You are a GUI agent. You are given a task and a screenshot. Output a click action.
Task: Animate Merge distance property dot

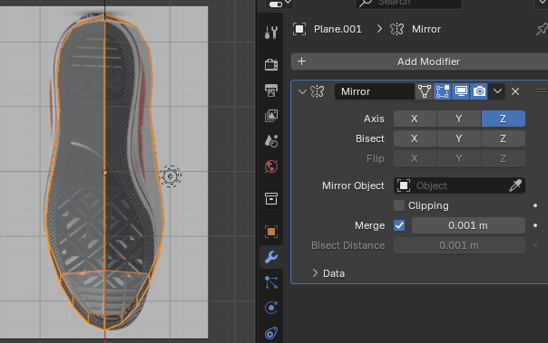[535, 225]
